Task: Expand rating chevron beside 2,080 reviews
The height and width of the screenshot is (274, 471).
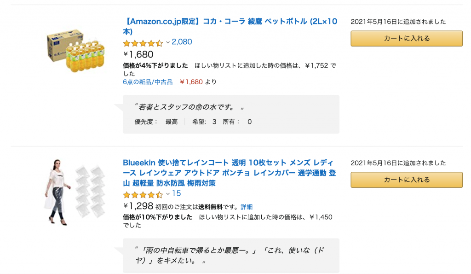Action: coord(168,42)
